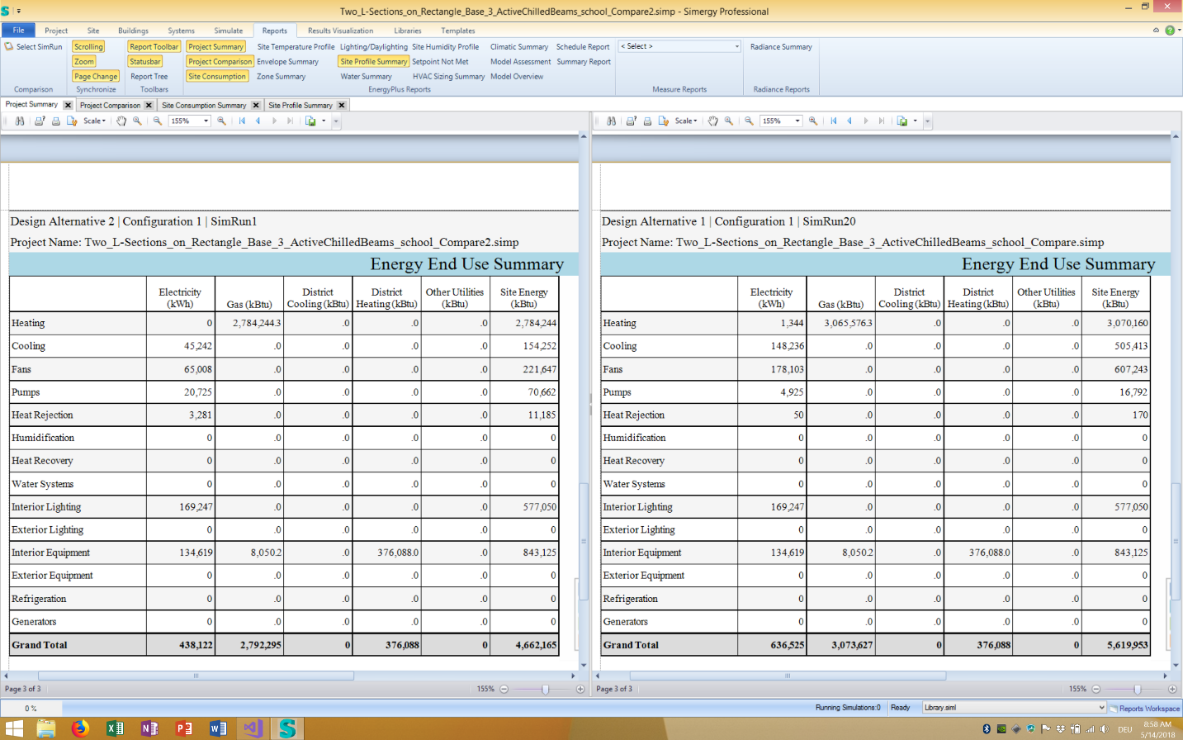Screen dimensions: 1183x740
Task: Expand the Scale dropdown in right report
Action: pos(686,121)
